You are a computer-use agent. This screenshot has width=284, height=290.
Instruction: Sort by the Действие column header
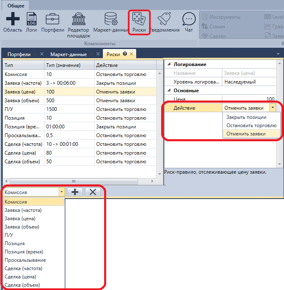point(125,65)
